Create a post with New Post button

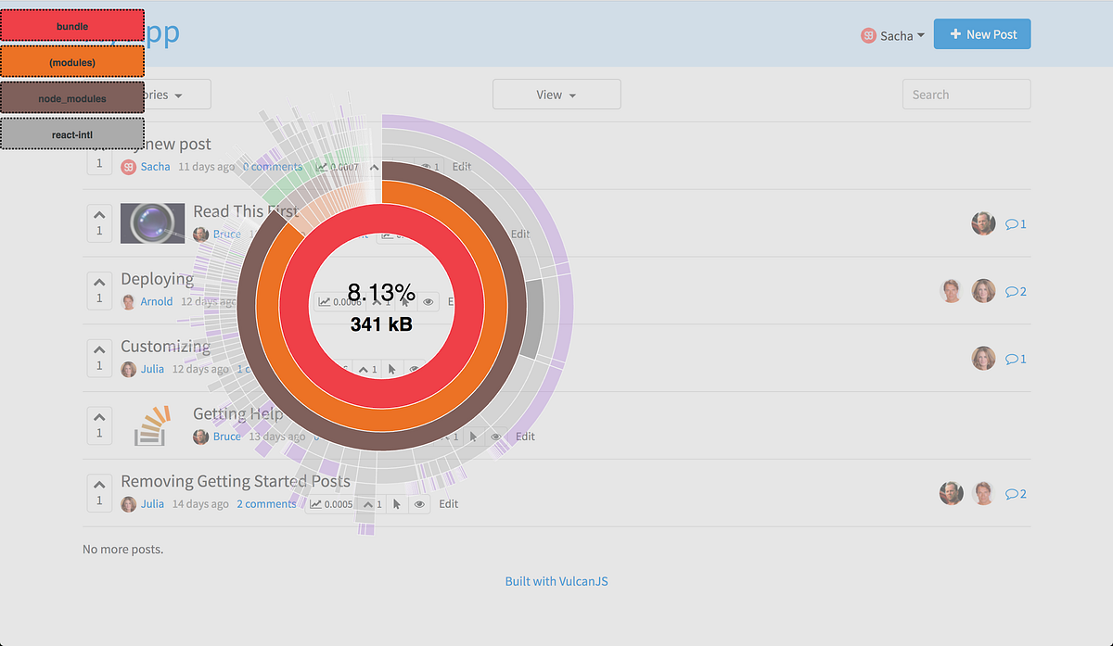[x=982, y=34]
